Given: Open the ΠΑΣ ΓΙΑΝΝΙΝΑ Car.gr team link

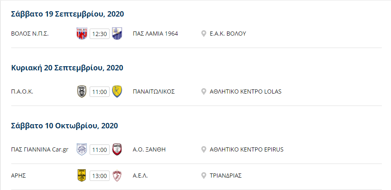Looking at the screenshot, I should pyautogui.click(x=40, y=150).
